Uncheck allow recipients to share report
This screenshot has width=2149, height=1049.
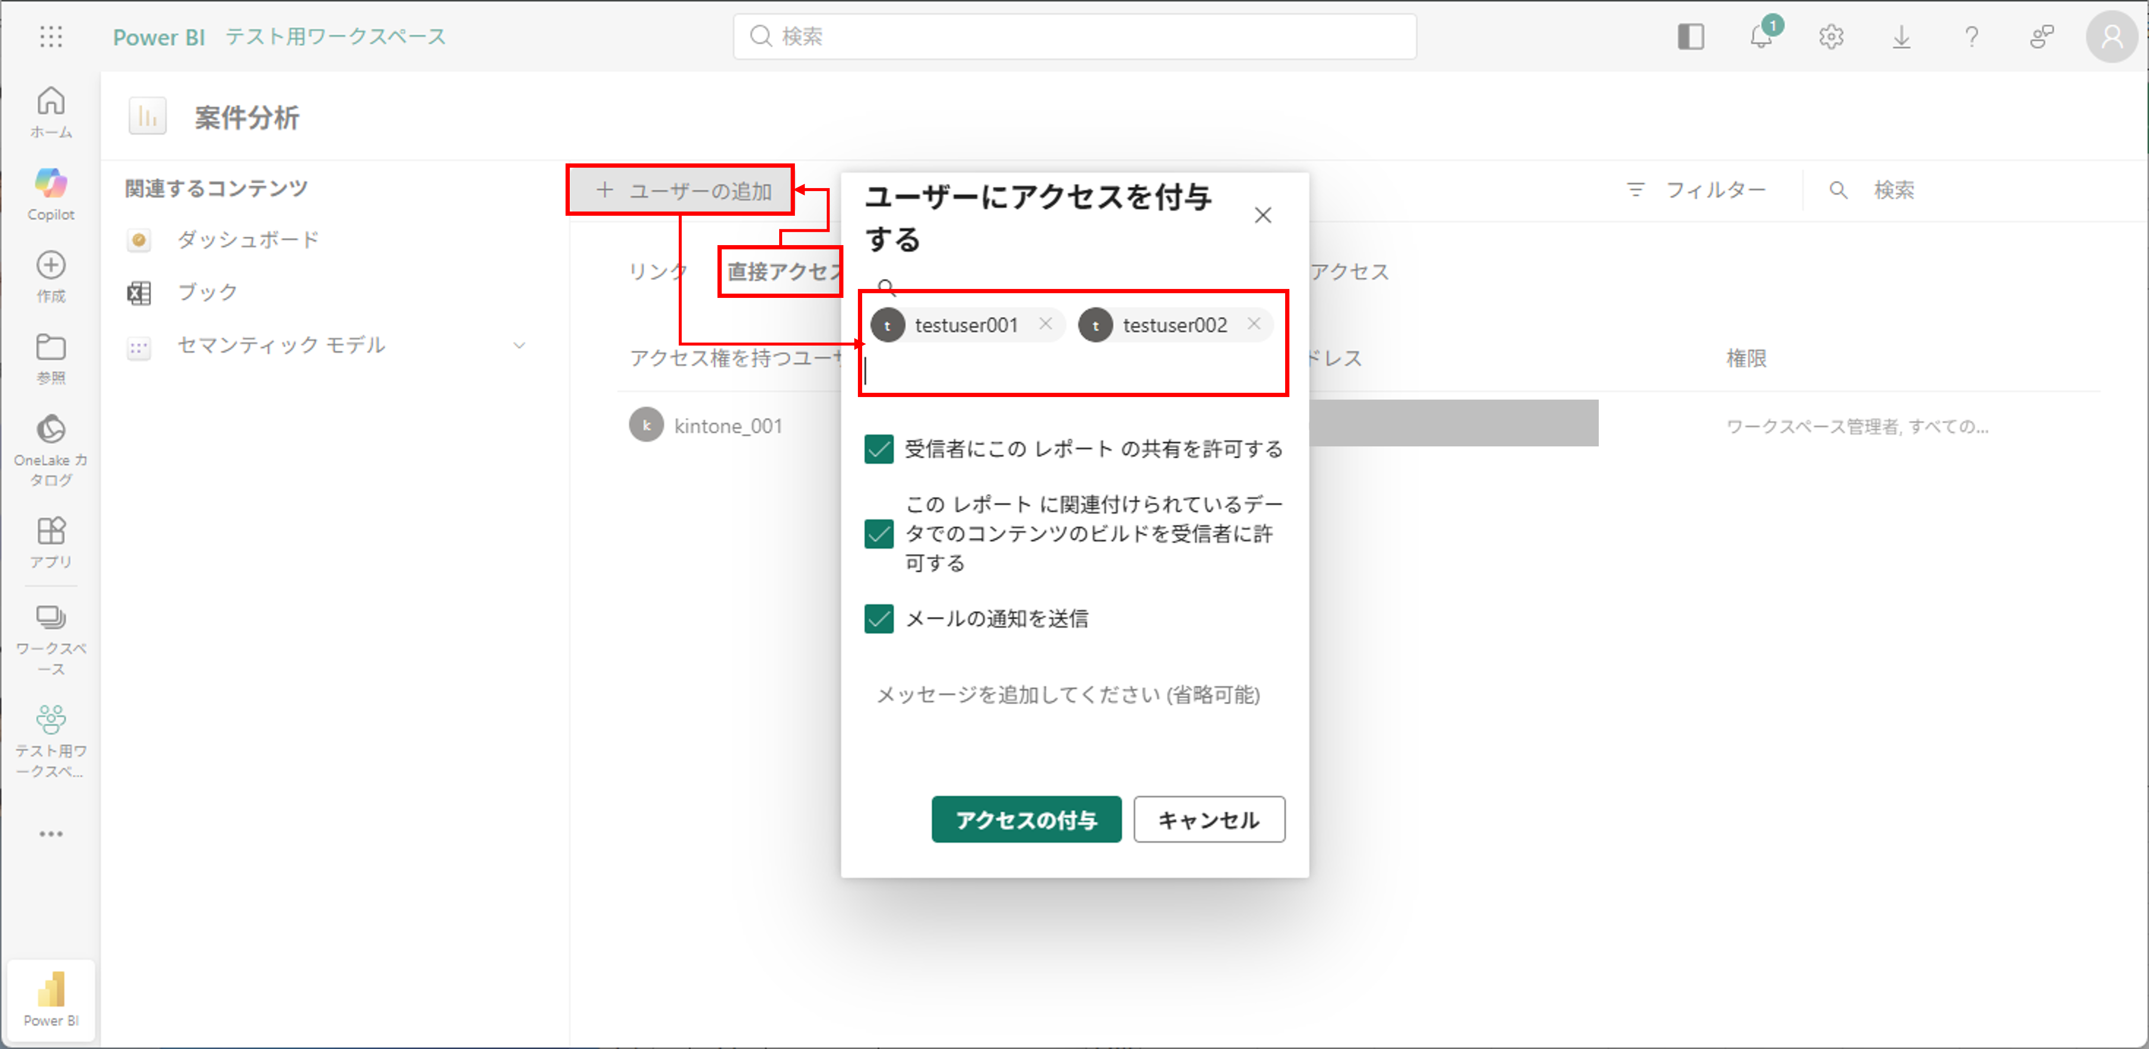(x=878, y=449)
